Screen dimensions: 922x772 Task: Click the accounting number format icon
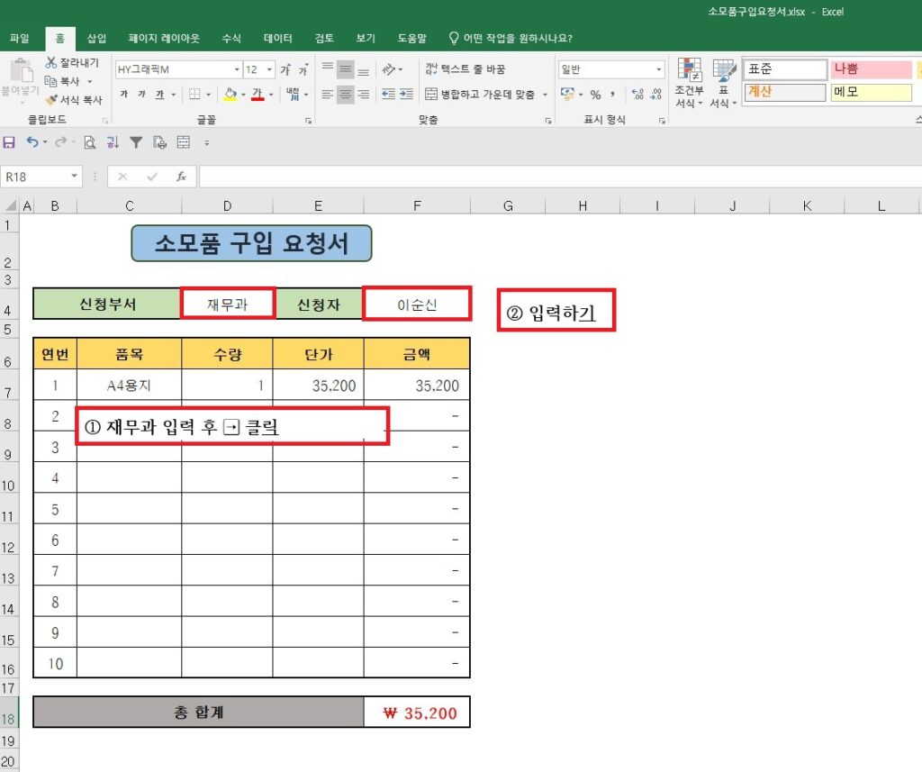pyautogui.click(x=567, y=94)
